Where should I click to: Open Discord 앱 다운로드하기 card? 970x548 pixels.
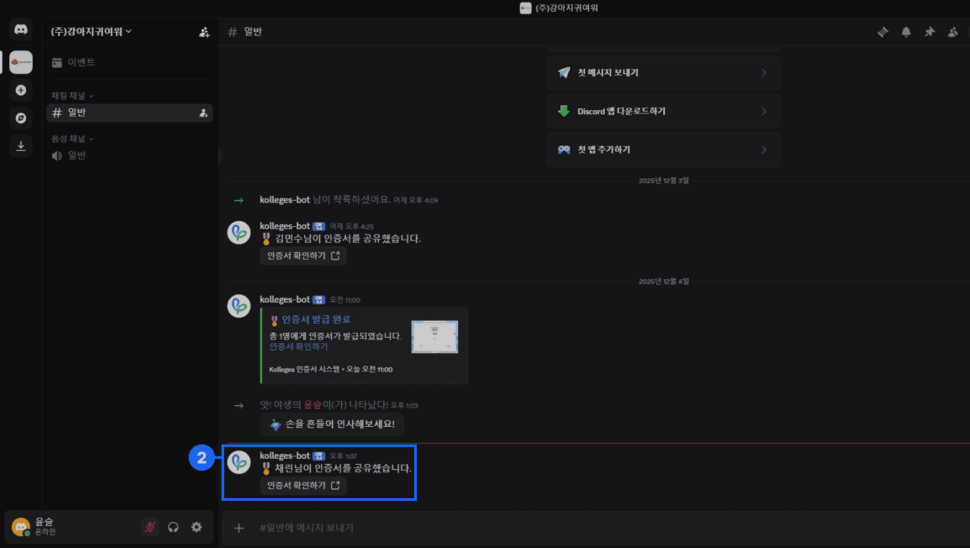pos(663,111)
